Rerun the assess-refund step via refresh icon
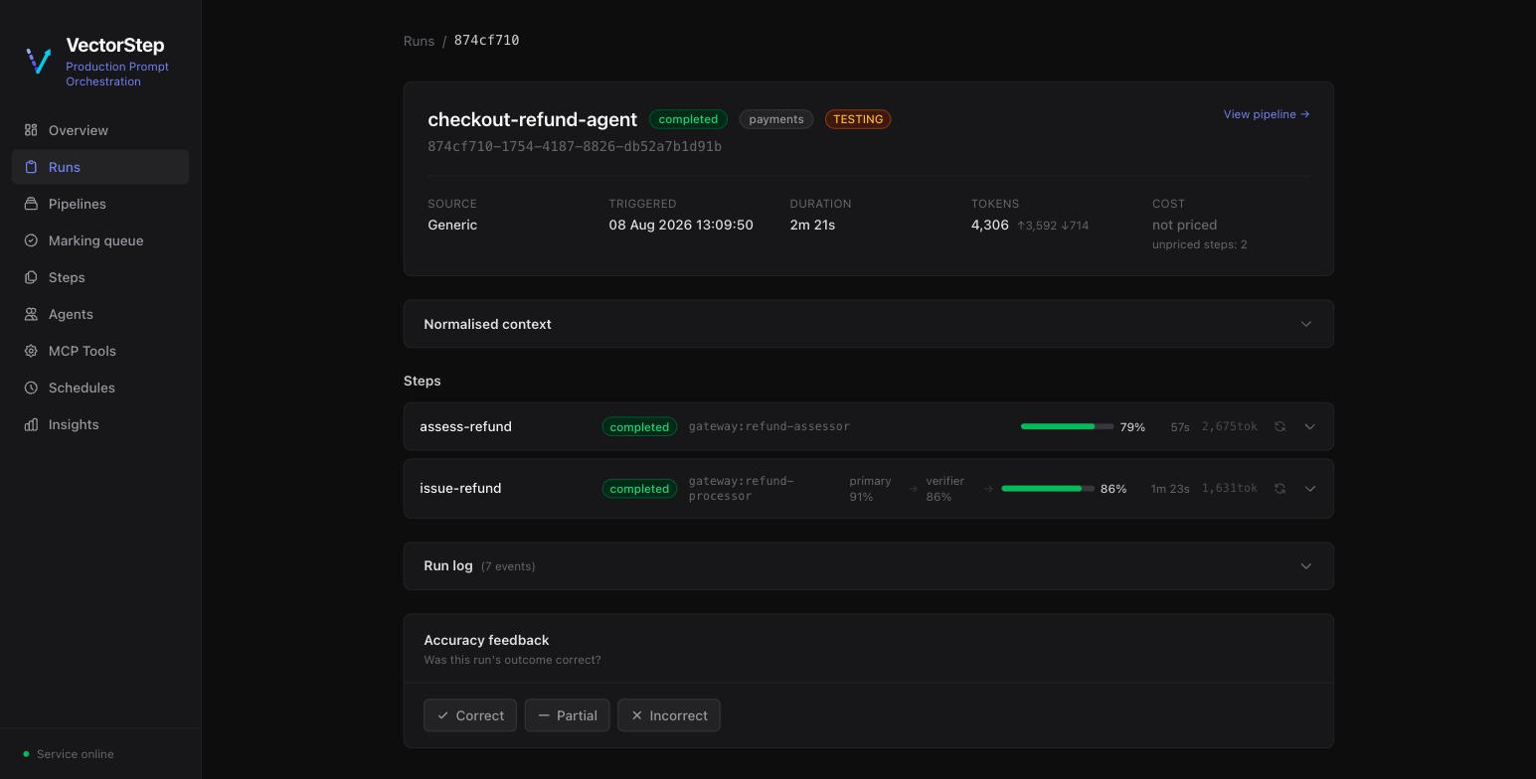The width and height of the screenshot is (1536, 779). (1280, 426)
